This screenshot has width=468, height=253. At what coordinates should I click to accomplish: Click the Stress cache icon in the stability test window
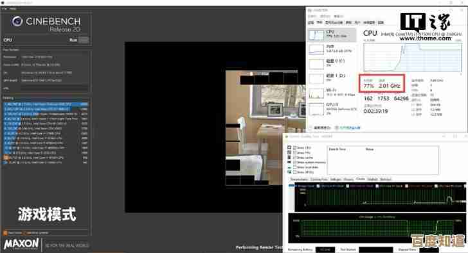289,158
